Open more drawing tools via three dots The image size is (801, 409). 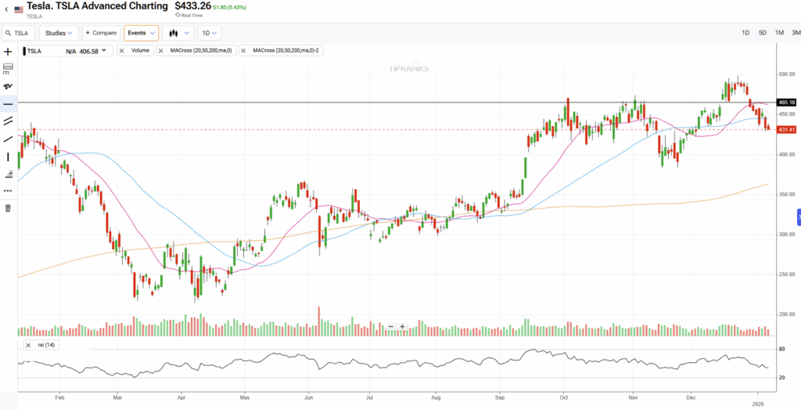click(x=8, y=190)
